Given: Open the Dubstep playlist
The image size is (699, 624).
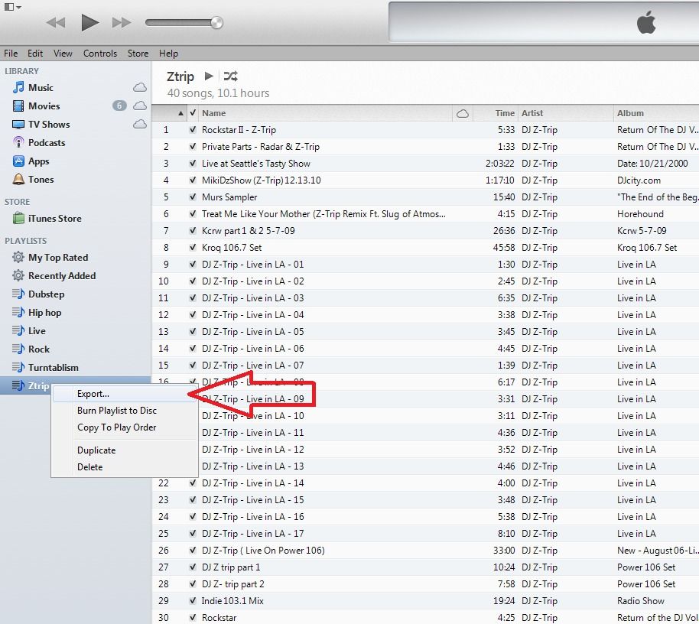Looking at the screenshot, I should tap(47, 294).
